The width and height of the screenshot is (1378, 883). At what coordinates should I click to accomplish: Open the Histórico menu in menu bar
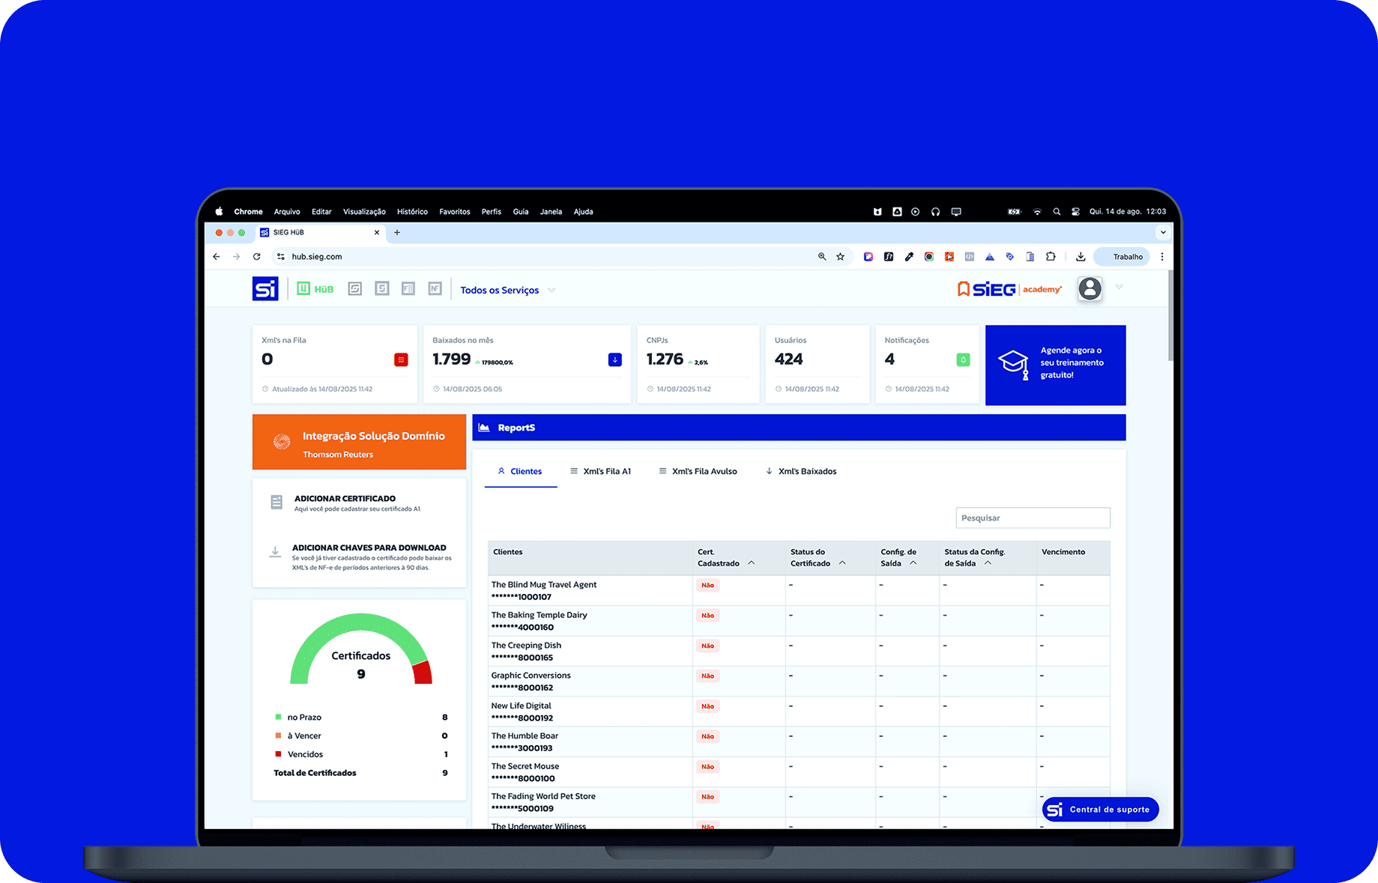point(412,212)
